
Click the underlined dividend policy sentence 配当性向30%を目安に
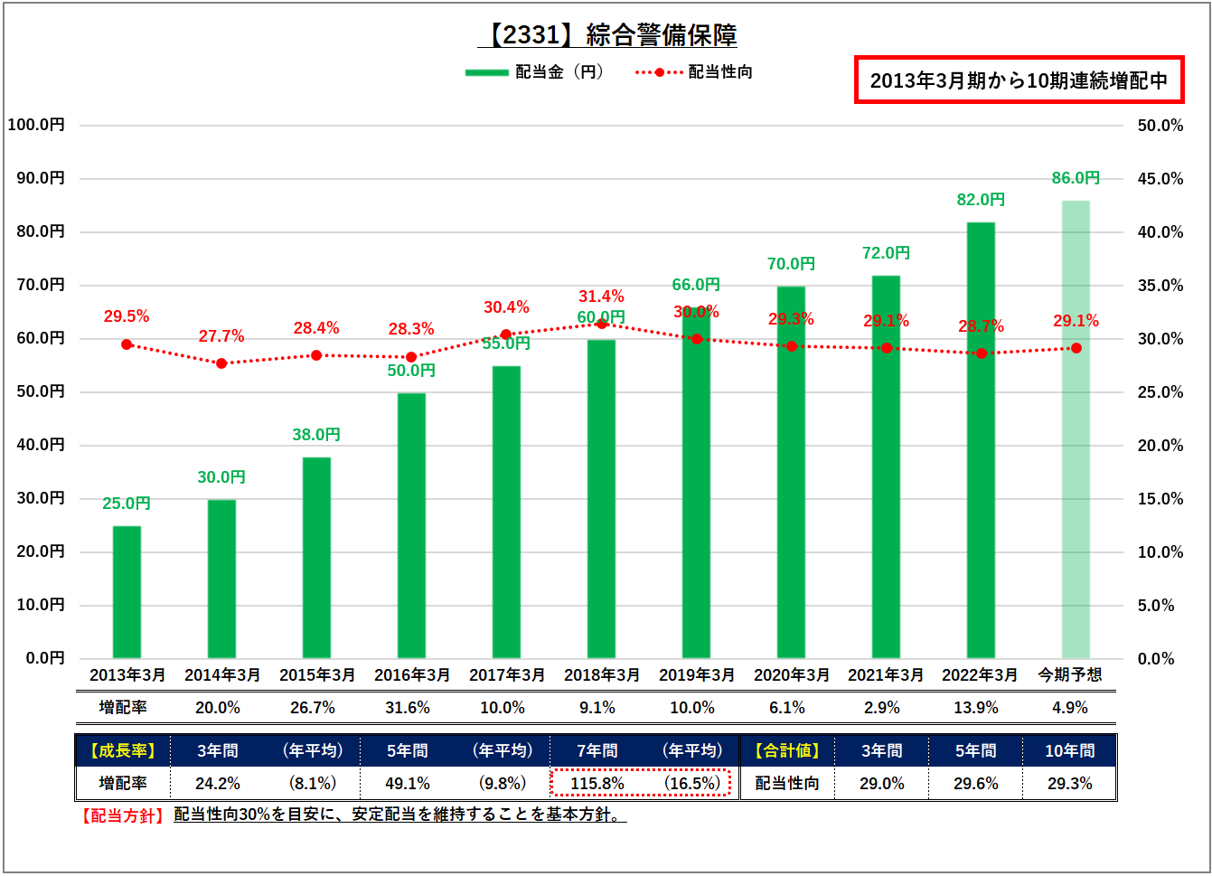(399, 815)
